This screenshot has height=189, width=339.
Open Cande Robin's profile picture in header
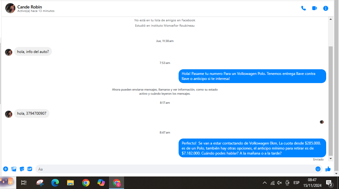tap(10, 8)
